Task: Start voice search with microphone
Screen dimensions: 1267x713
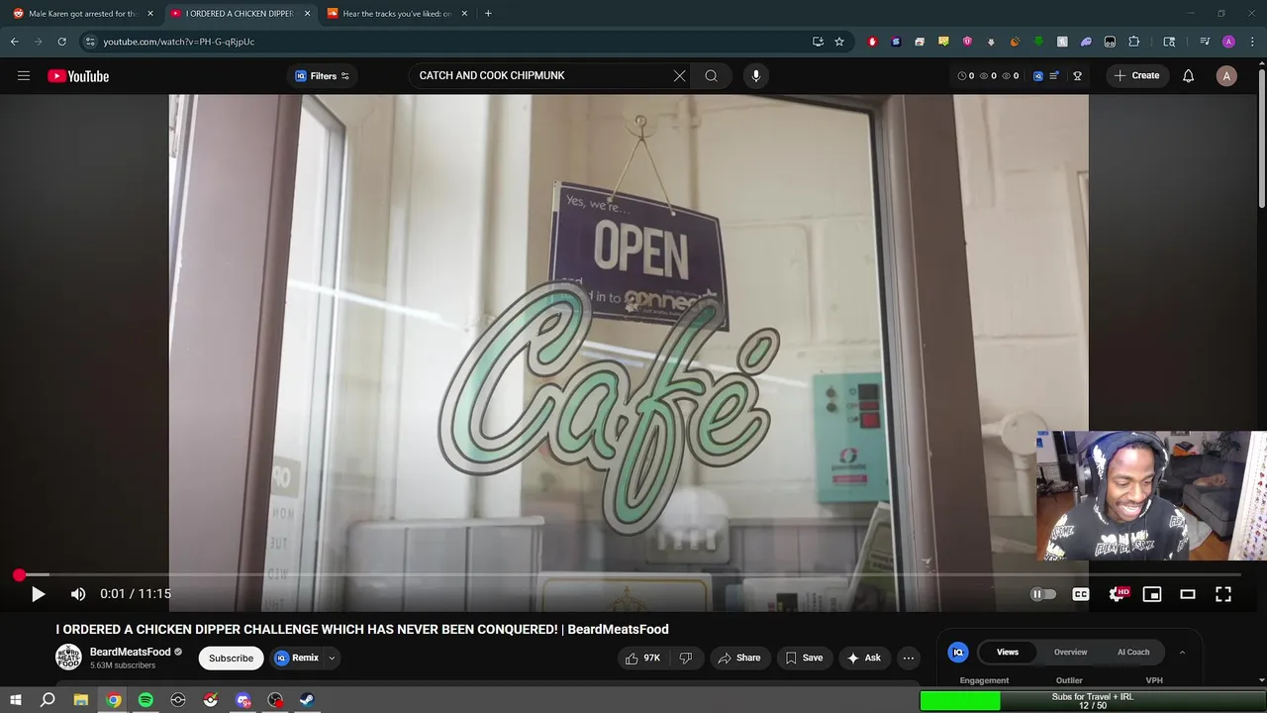Action: click(x=755, y=76)
